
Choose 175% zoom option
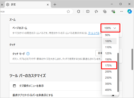(x=110, y=66)
